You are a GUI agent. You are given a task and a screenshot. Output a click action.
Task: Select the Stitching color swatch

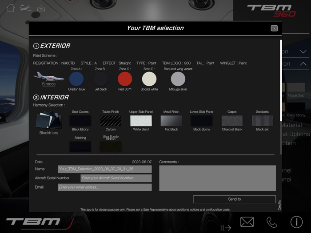(x=80, y=147)
